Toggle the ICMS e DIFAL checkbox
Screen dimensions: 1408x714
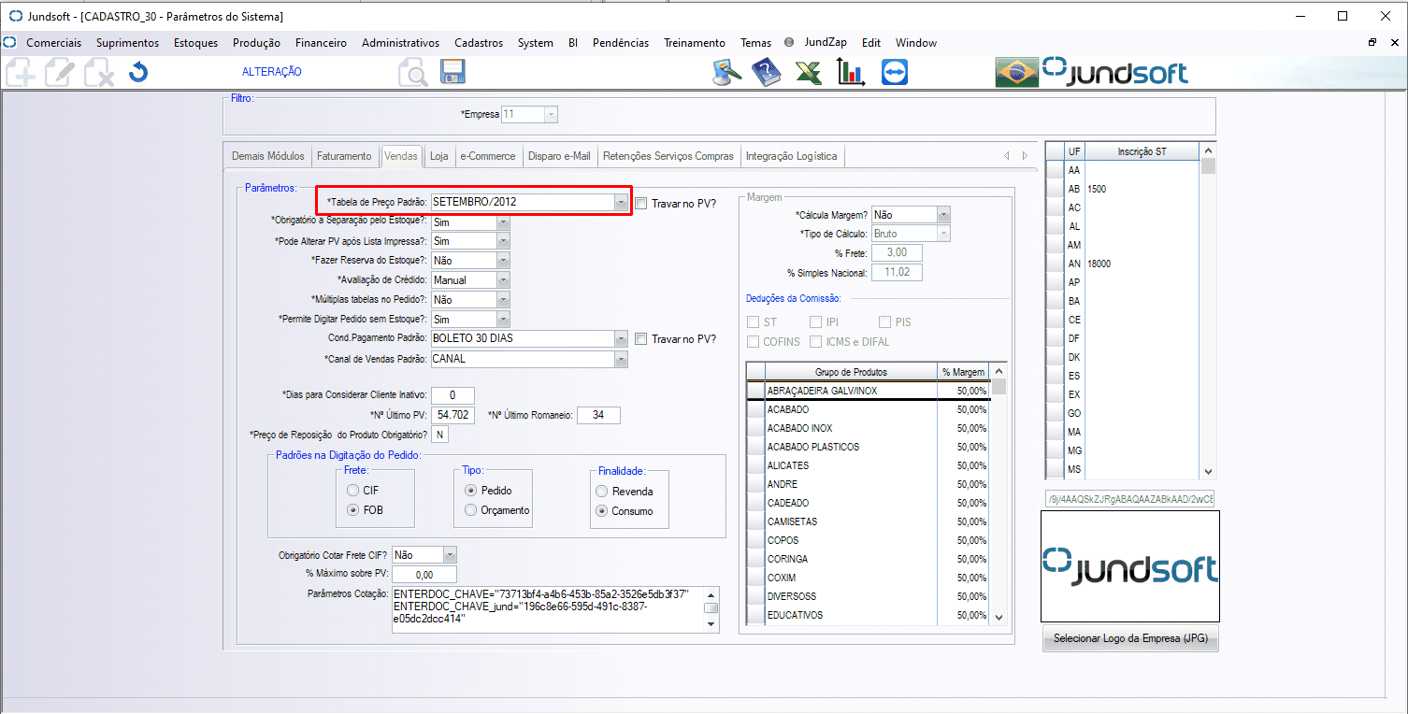[x=816, y=342]
